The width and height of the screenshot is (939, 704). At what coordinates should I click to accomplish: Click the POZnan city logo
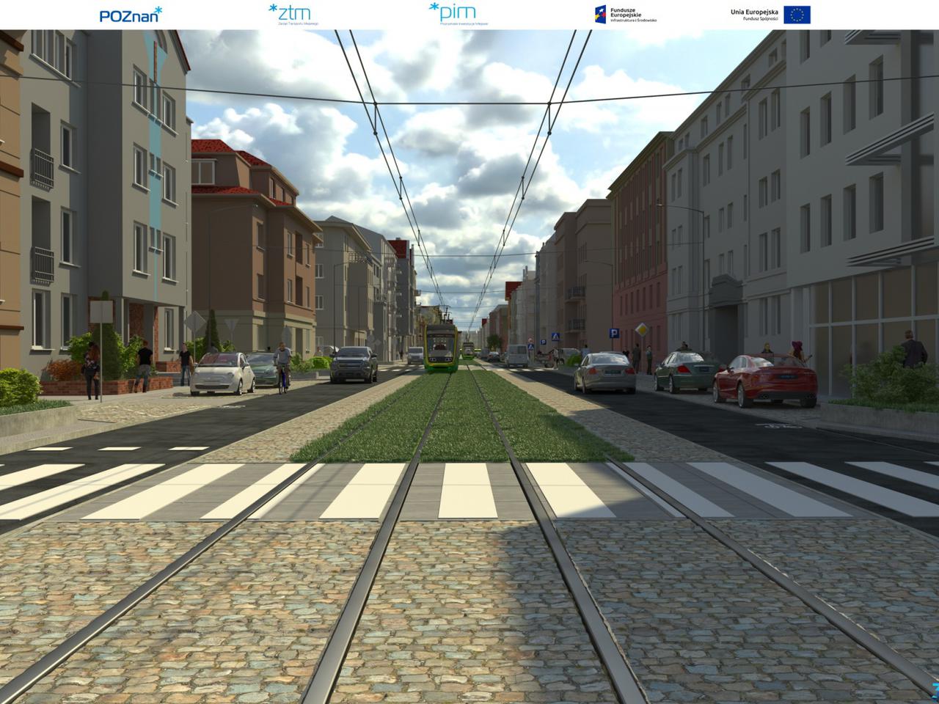click(131, 15)
